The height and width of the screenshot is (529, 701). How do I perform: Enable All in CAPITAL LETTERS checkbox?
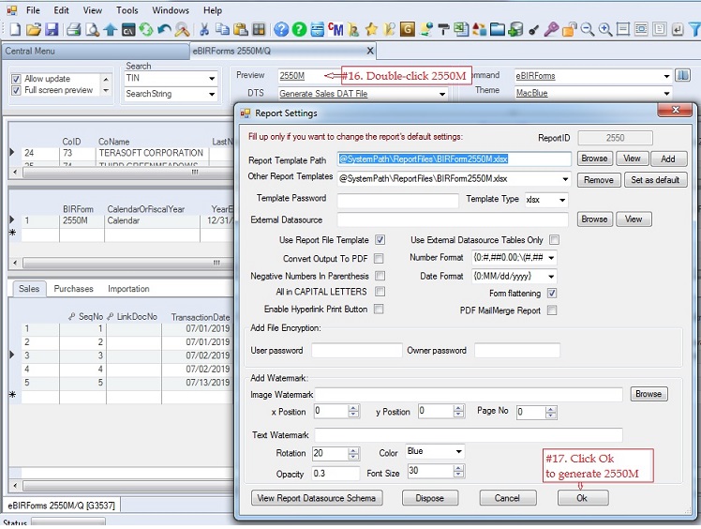(380, 292)
